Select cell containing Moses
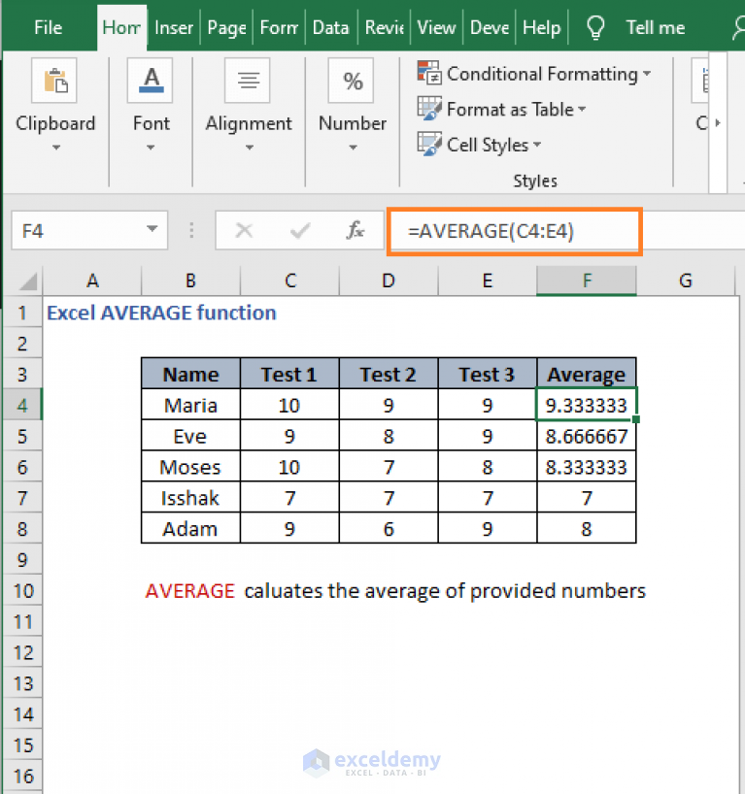Viewport: 745px width, 794px height. [x=190, y=467]
